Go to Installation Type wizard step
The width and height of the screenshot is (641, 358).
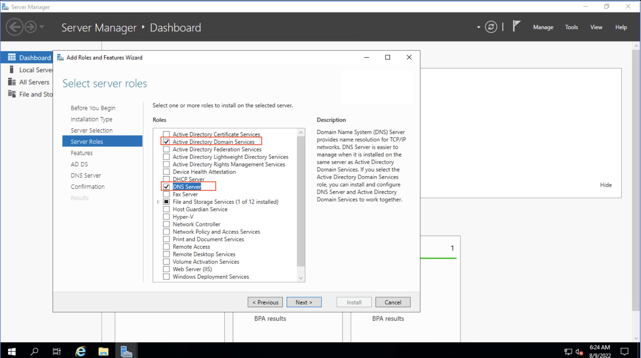(91, 119)
